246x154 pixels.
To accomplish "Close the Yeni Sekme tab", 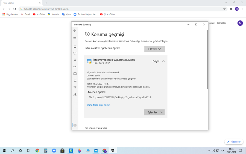I will pos(40,3).
